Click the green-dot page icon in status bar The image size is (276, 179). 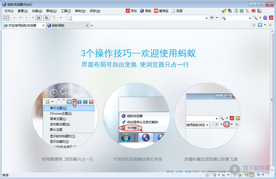tap(240, 175)
